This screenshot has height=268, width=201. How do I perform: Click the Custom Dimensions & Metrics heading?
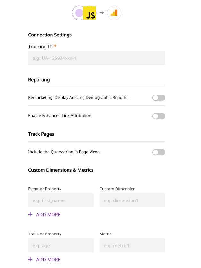61,170
